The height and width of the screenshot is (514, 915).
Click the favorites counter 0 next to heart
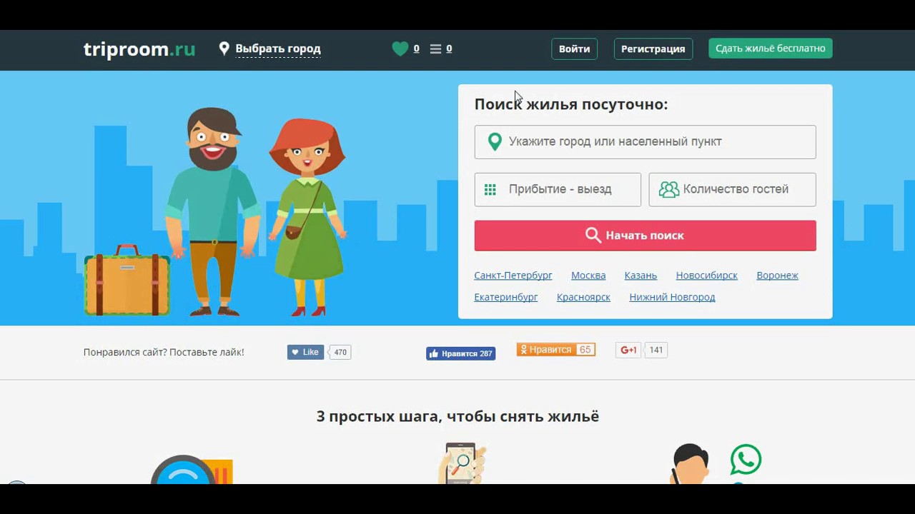tap(417, 49)
